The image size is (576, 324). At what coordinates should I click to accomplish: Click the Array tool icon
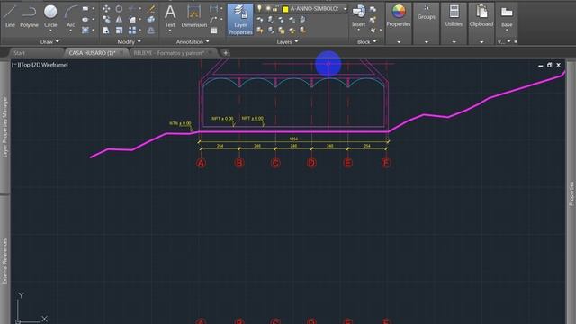(x=132, y=31)
